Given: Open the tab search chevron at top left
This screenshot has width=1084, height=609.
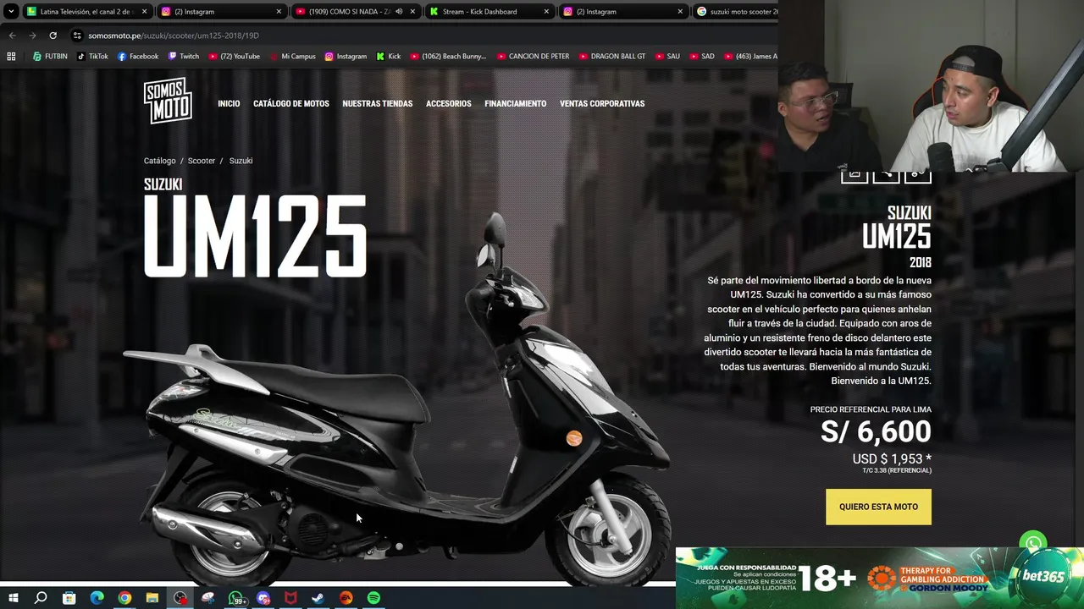Looking at the screenshot, I should [9, 12].
